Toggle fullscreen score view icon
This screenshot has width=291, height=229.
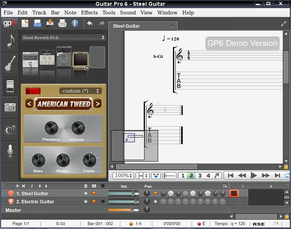284,24
